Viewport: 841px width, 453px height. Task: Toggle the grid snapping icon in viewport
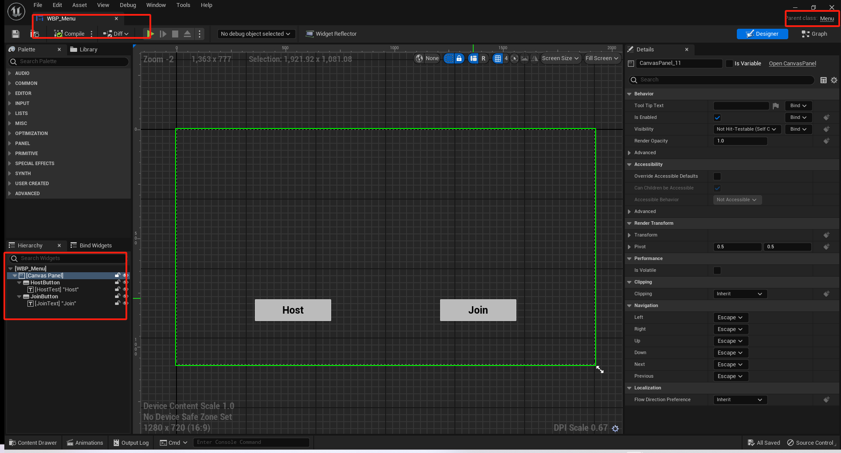pos(497,58)
